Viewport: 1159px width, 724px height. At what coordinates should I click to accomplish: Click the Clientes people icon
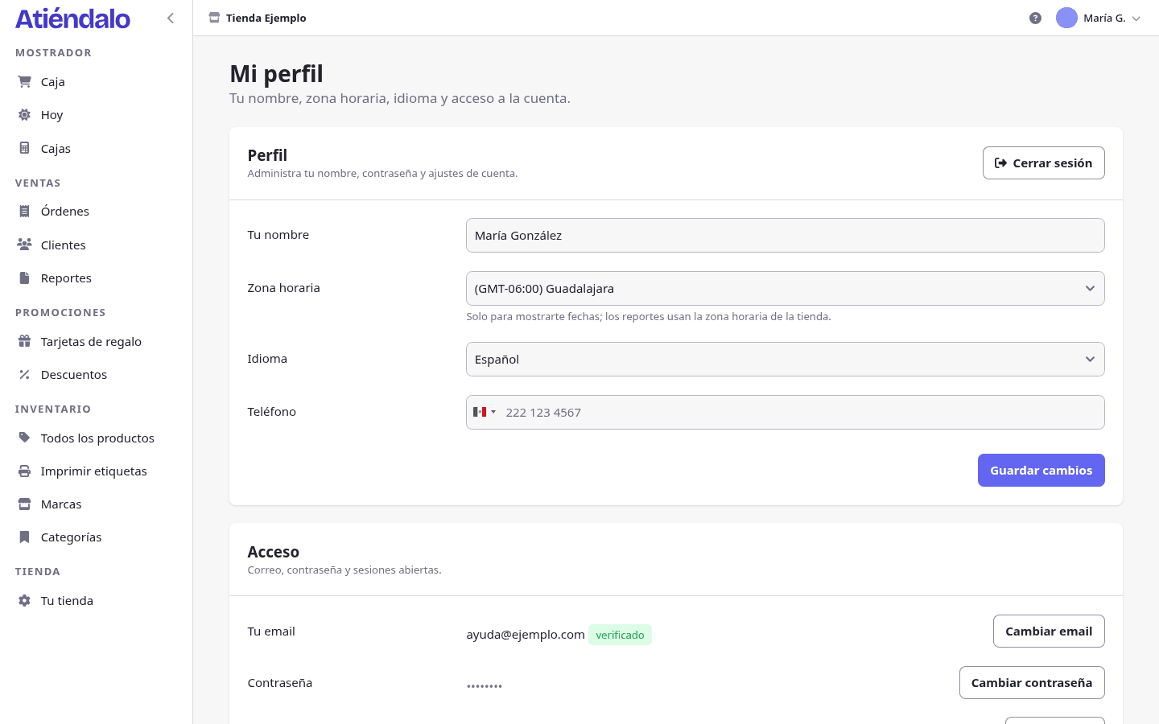(x=25, y=245)
